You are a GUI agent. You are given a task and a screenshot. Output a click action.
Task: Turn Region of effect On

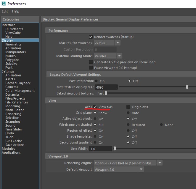pos(95,130)
